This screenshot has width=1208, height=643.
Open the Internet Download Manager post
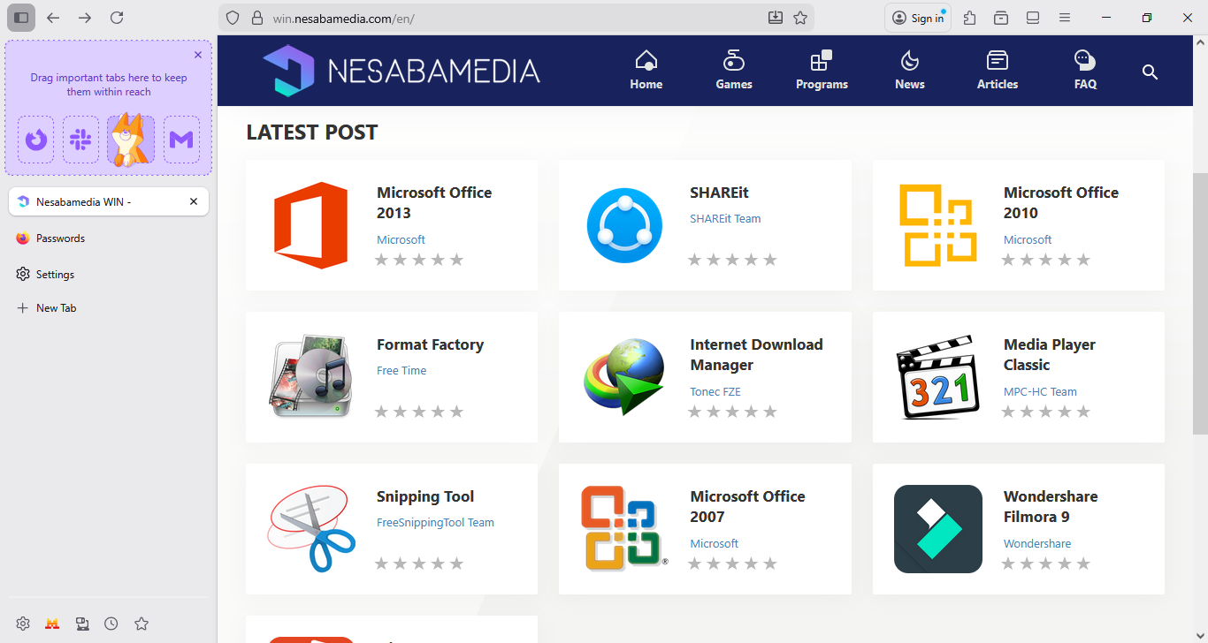pos(756,354)
